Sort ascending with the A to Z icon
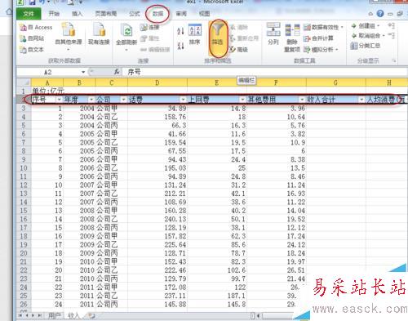This screenshot has height=321, width=408. [x=180, y=31]
